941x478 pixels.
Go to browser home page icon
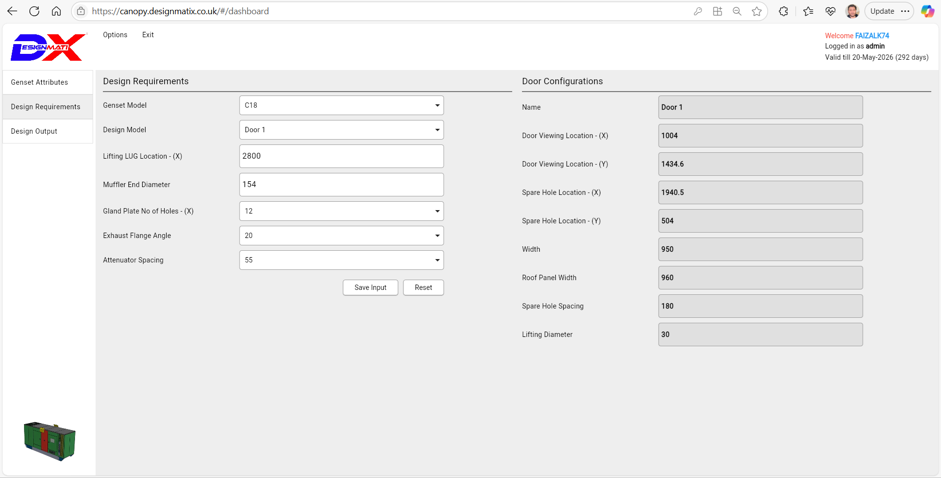(x=56, y=11)
